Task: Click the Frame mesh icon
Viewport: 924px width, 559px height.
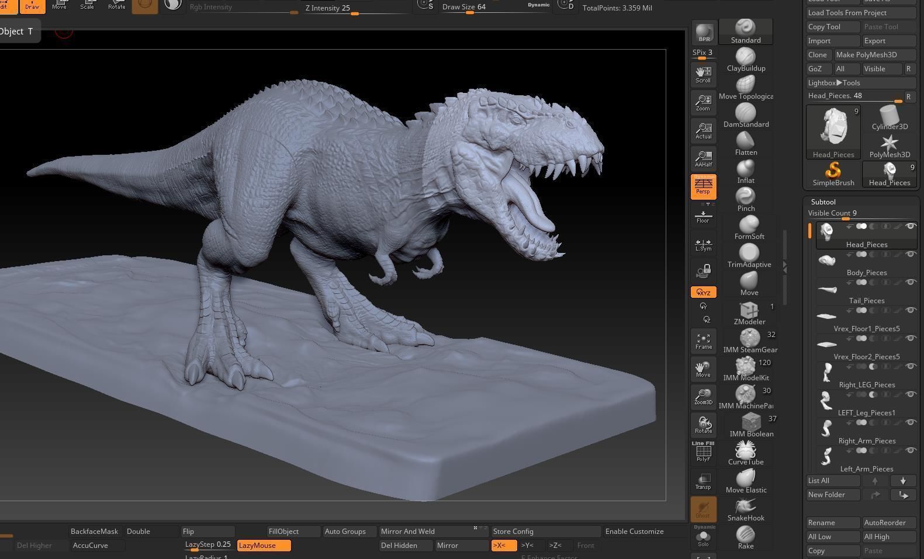Action: point(703,341)
